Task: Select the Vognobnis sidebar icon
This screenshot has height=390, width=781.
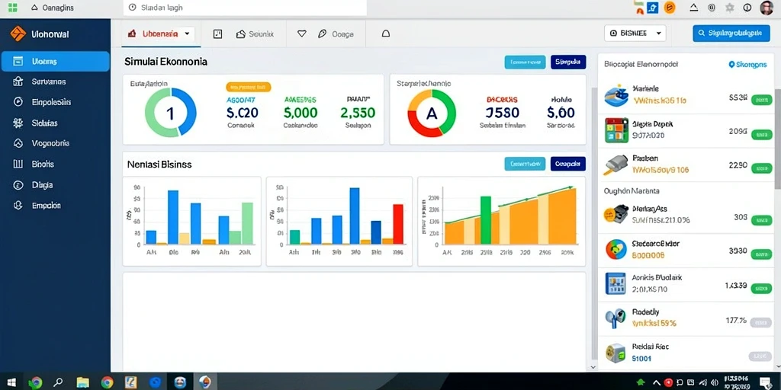Action: tap(18, 143)
